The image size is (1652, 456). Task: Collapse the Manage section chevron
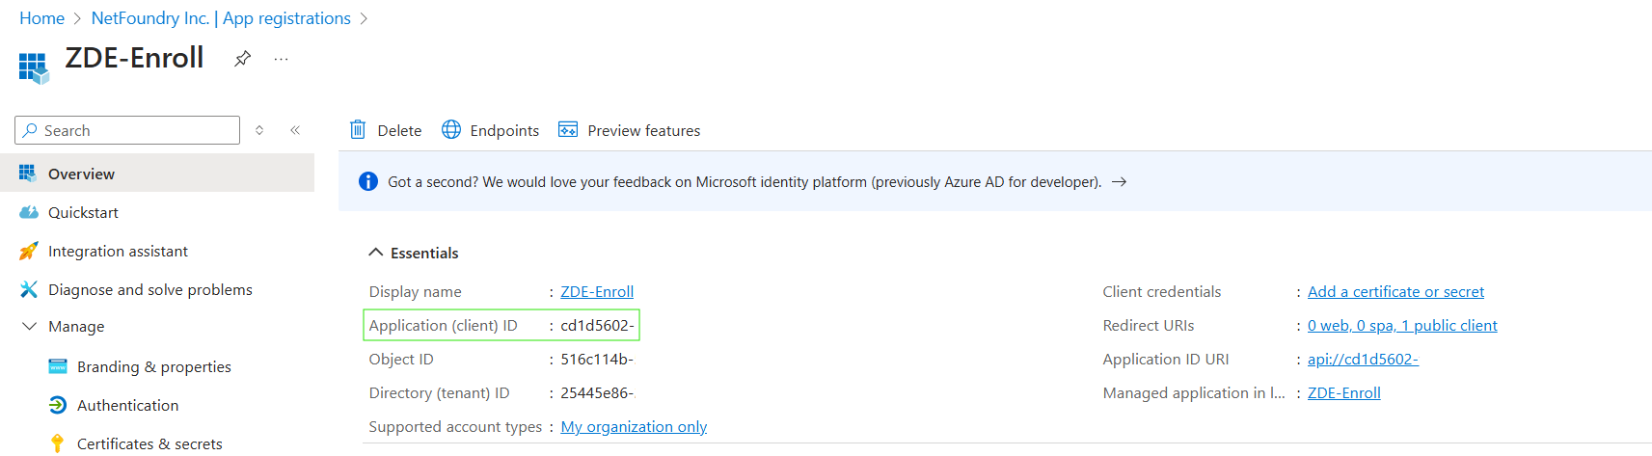[x=29, y=326]
